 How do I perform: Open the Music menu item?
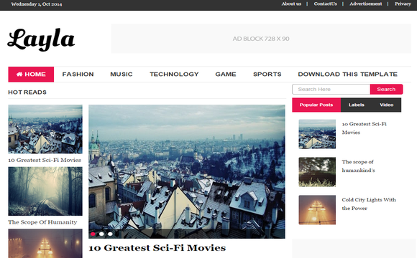[x=122, y=75]
